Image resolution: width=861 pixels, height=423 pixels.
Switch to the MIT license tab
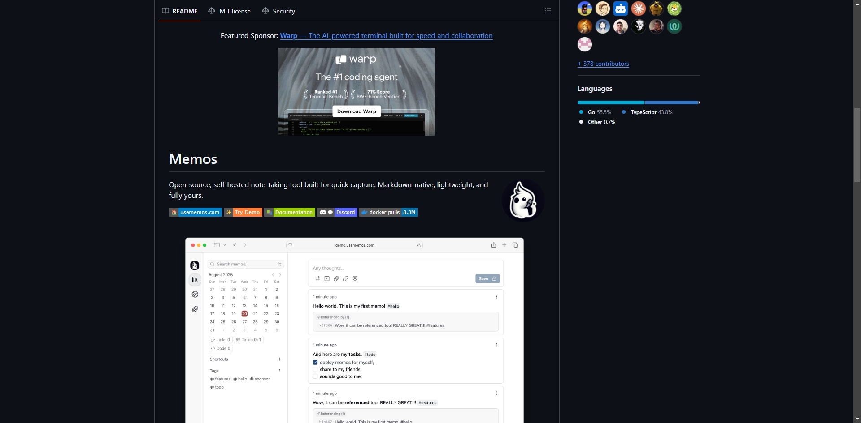[x=230, y=11]
